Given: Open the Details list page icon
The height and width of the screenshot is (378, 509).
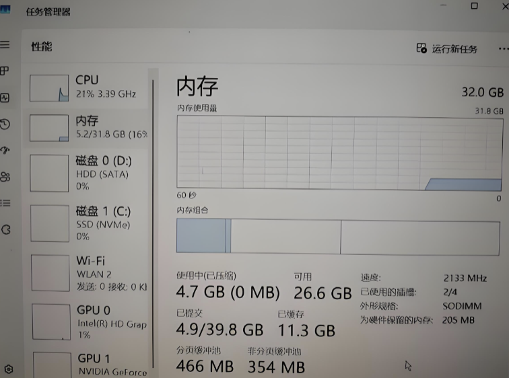Looking at the screenshot, I should point(5,202).
